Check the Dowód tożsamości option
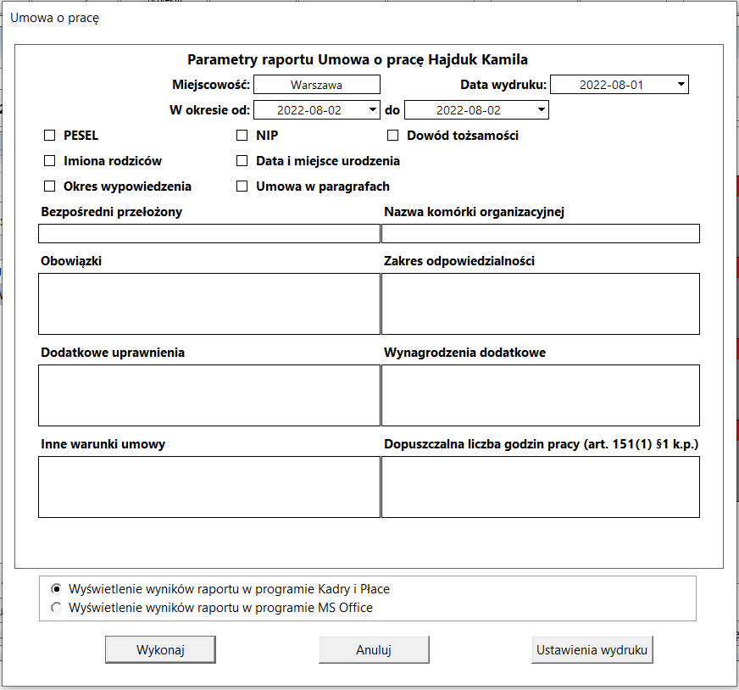739x690 pixels. click(392, 136)
